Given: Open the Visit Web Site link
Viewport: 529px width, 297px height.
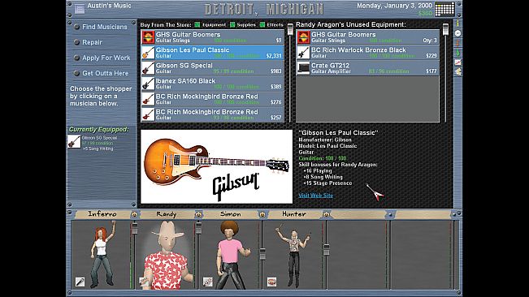Looking at the screenshot, I should pos(316,196).
